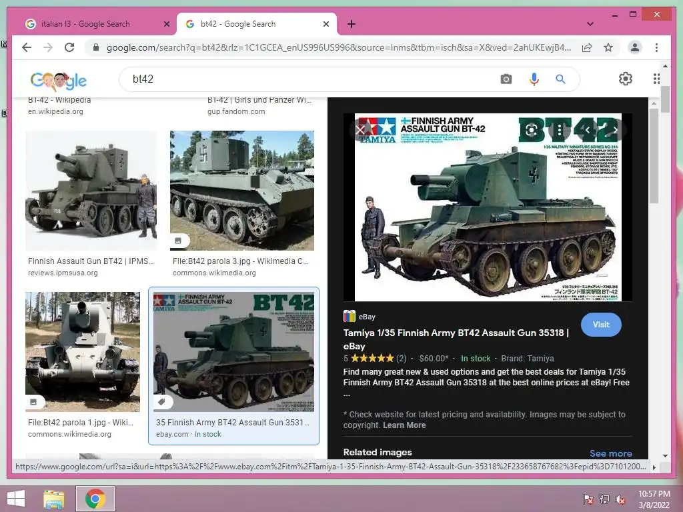Click the browser forward arrow
This screenshot has height=512, width=683.
(48, 47)
